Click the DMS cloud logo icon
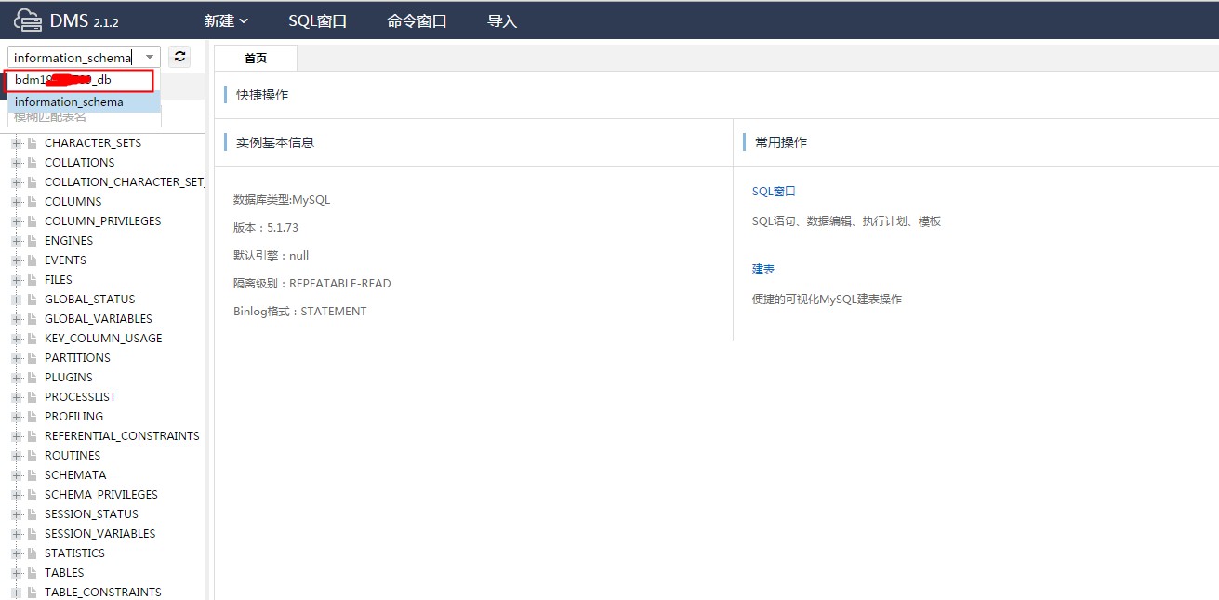Image resolution: width=1219 pixels, height=600 pixels. point(28,20)
